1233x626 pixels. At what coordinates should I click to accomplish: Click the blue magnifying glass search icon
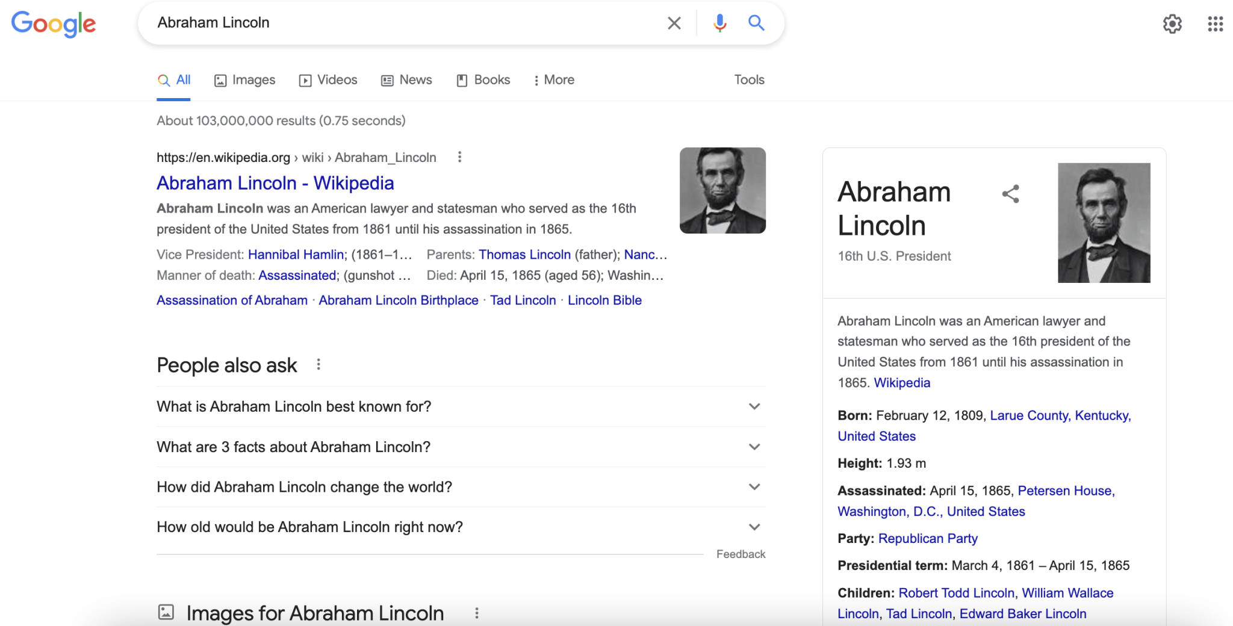(x=756, y=23)
